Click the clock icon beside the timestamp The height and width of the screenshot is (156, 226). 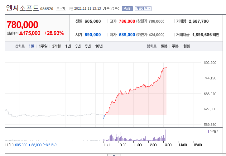71,9
